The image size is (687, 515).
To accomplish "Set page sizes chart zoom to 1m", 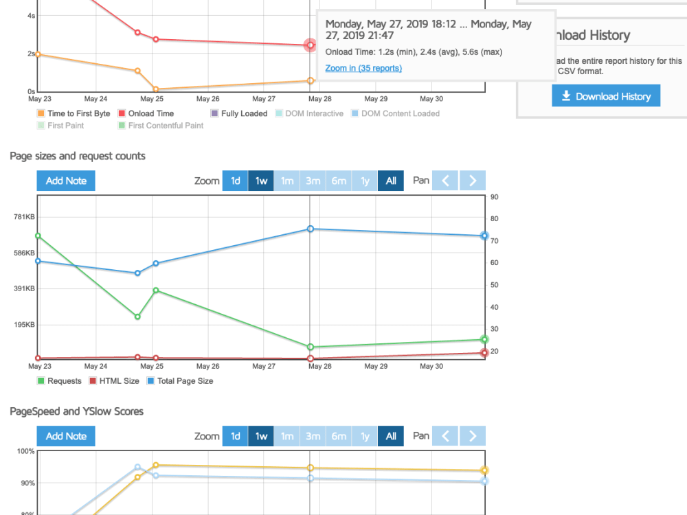I will [287, 181].
